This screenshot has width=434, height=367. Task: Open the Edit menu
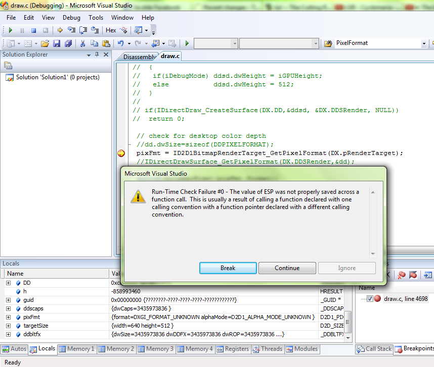pos(29,18)
